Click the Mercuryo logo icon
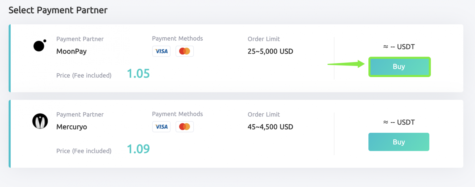475x187 pixels. [39, 121]
